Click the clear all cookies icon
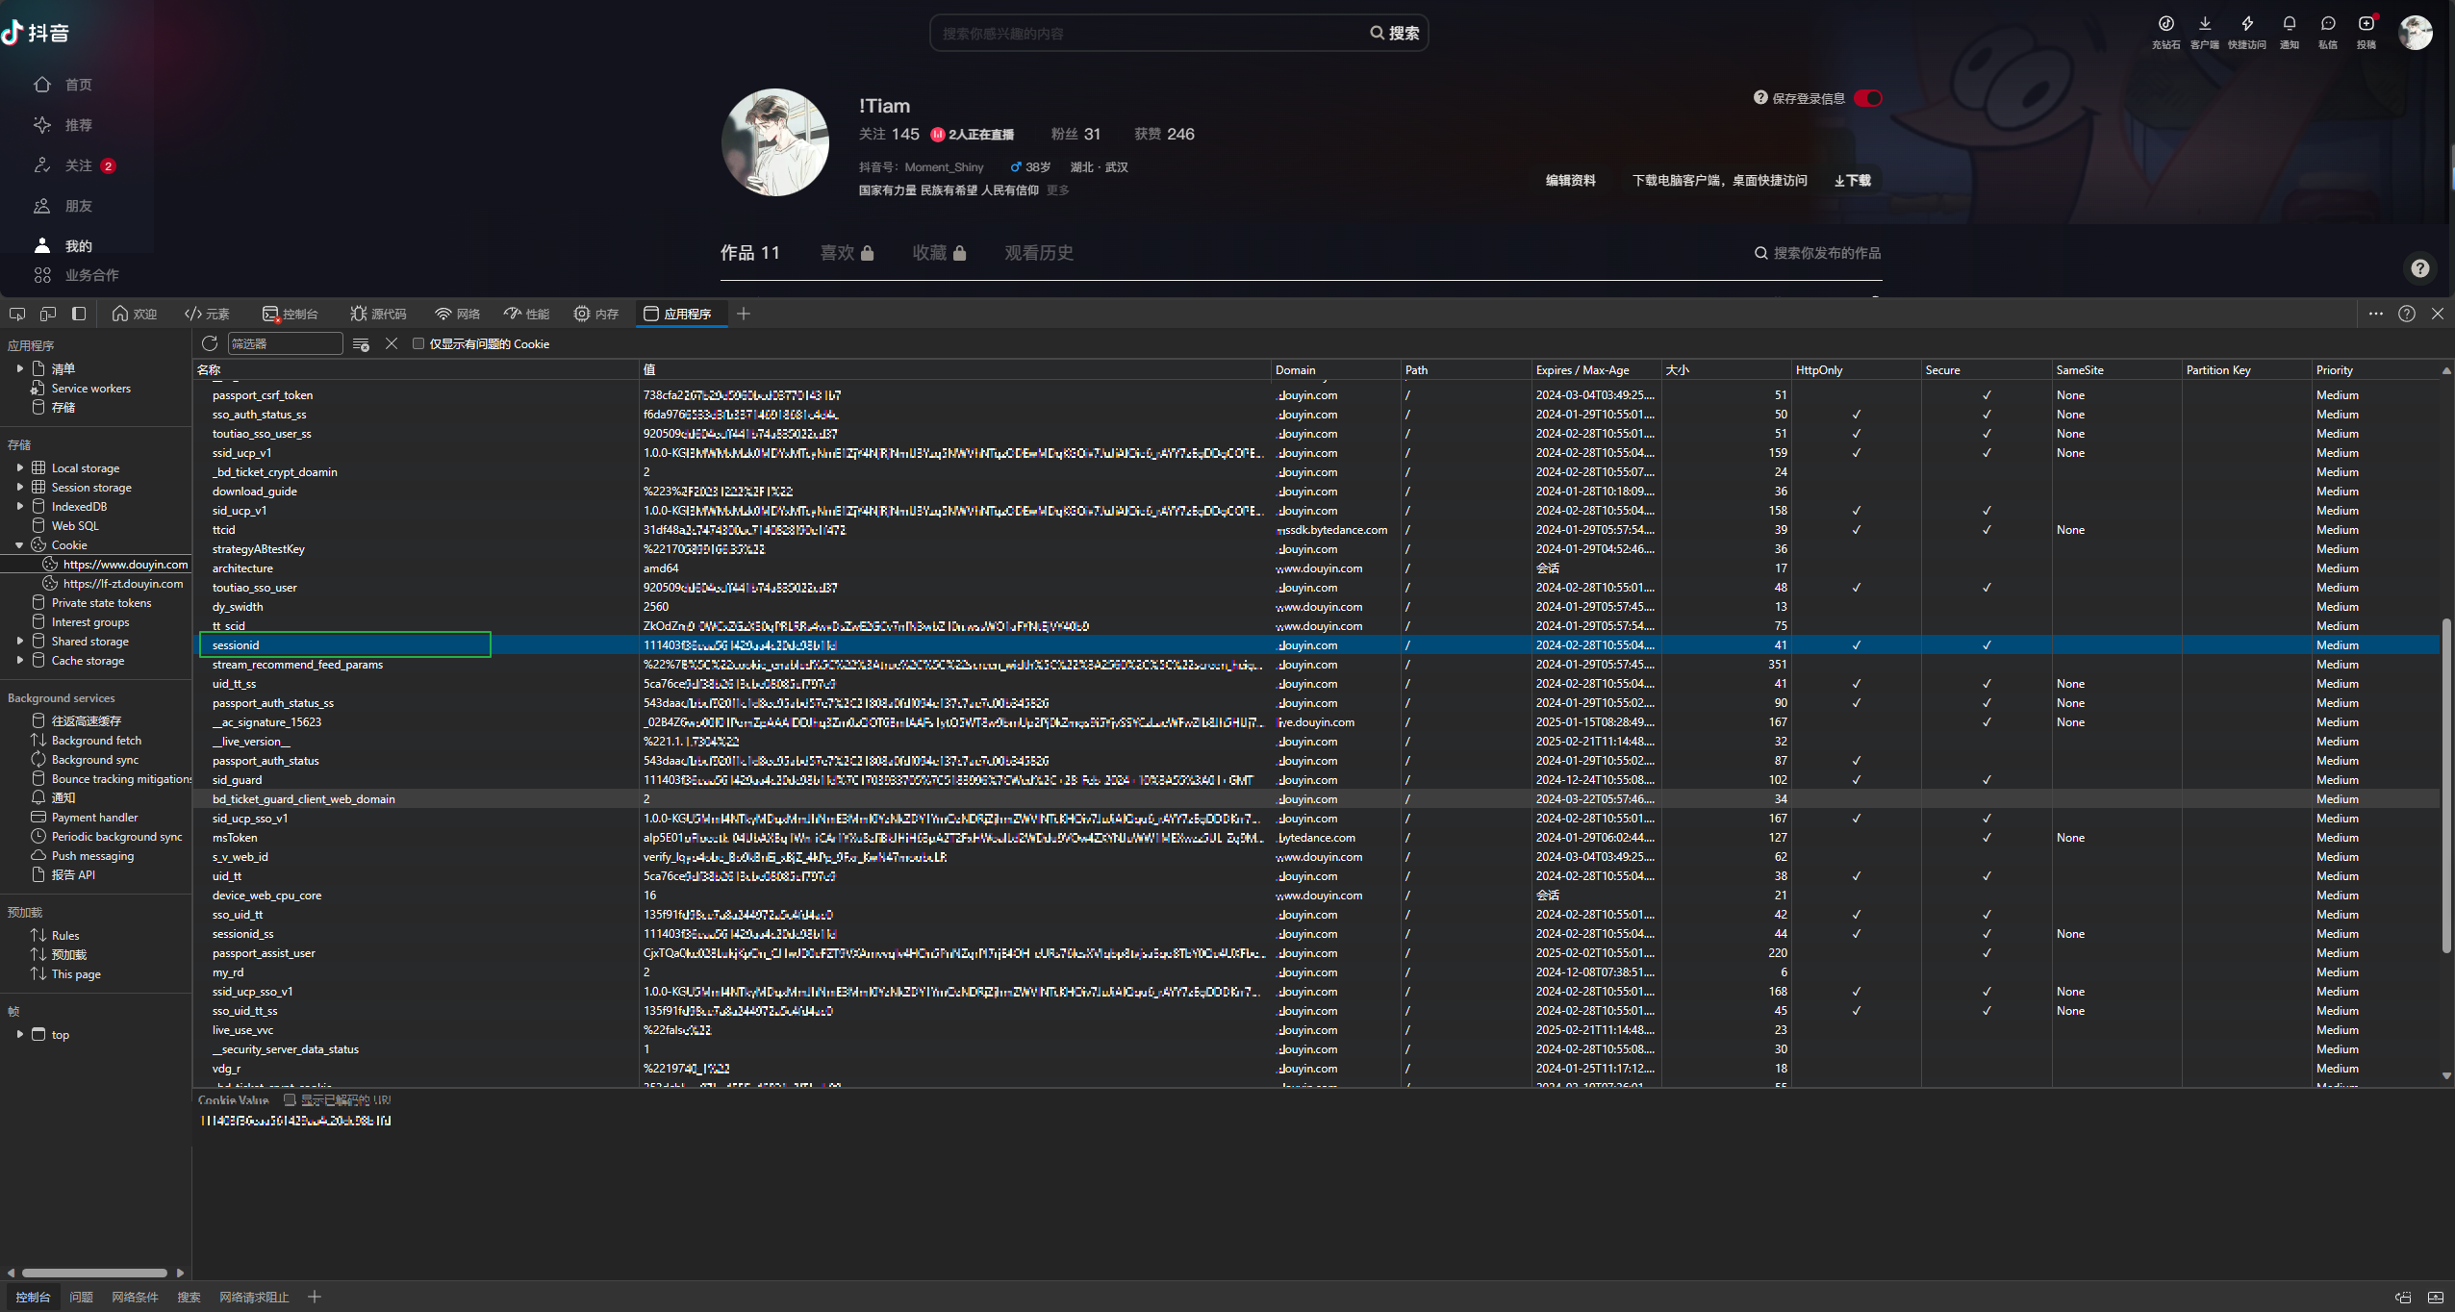Image resolution: width=2455 pixels, height=1312 pixels. pos(361,344)
